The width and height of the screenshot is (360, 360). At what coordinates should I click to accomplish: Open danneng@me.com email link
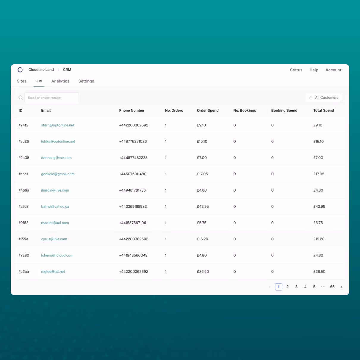tap(56, 158)
